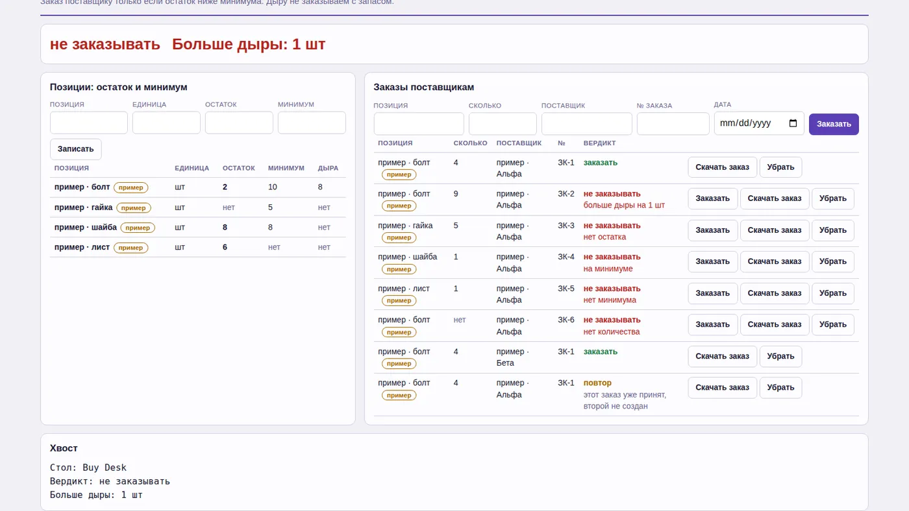This screenshot has height=511, width=909.
Task: Click Заказать in the ЗК-4 шайба row
Action: point(713,261)
